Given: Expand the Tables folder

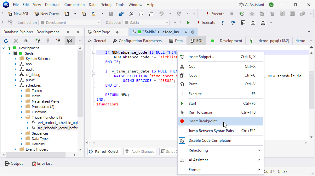Looking at the screenshot, I should (21, 91).
